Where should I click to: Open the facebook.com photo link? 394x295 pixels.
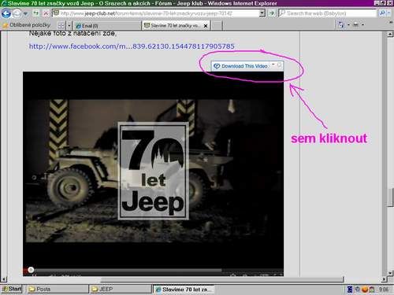click(x=132, y=46)
